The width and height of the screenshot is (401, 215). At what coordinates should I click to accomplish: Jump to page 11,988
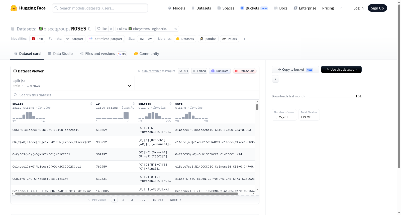click(x=158, y=200)
